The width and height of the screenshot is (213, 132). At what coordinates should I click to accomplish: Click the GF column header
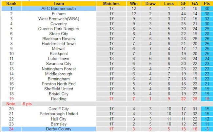(183, 3)
